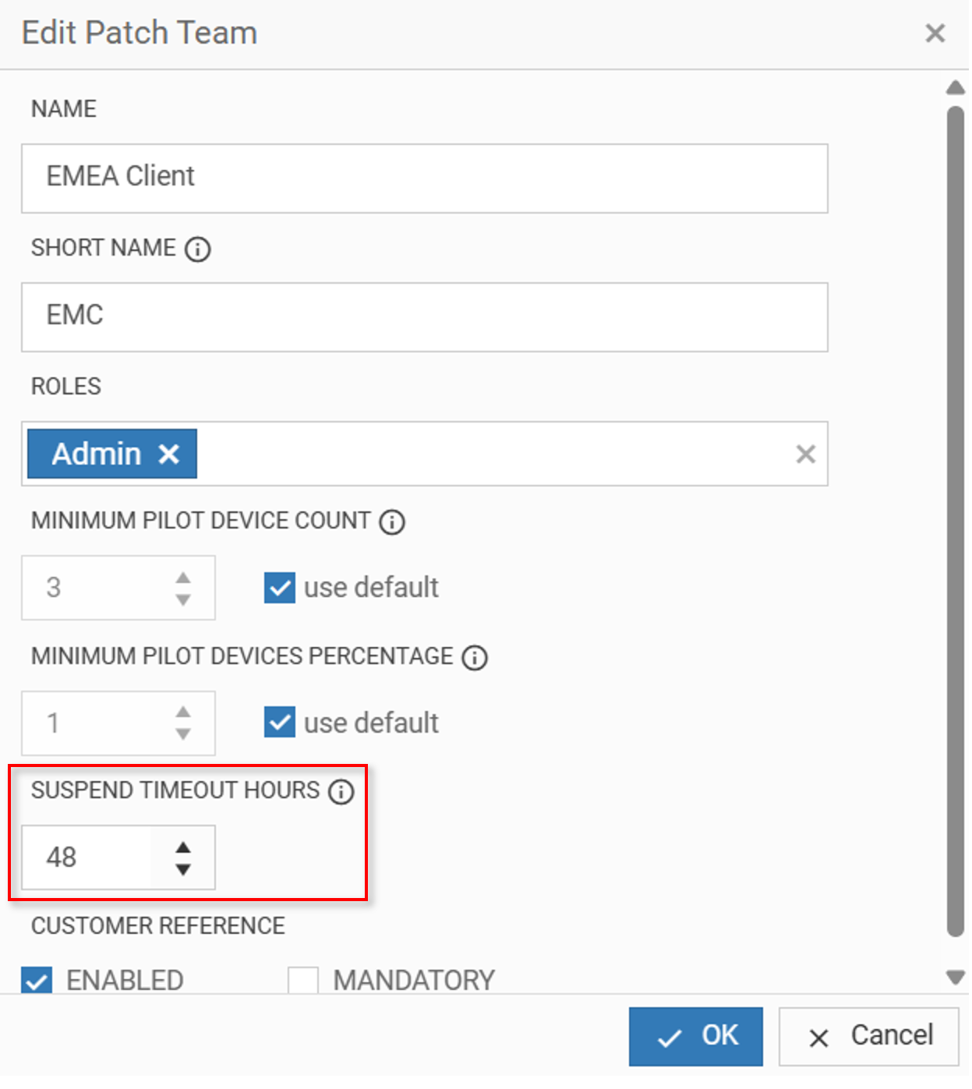Clear all roles with the field X

(805, 454)
